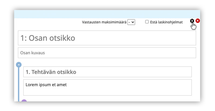The height and width of the screenshot is (111, 215).
Task: Click into the Osan kuvaus description field
Action: pos(107,53)
